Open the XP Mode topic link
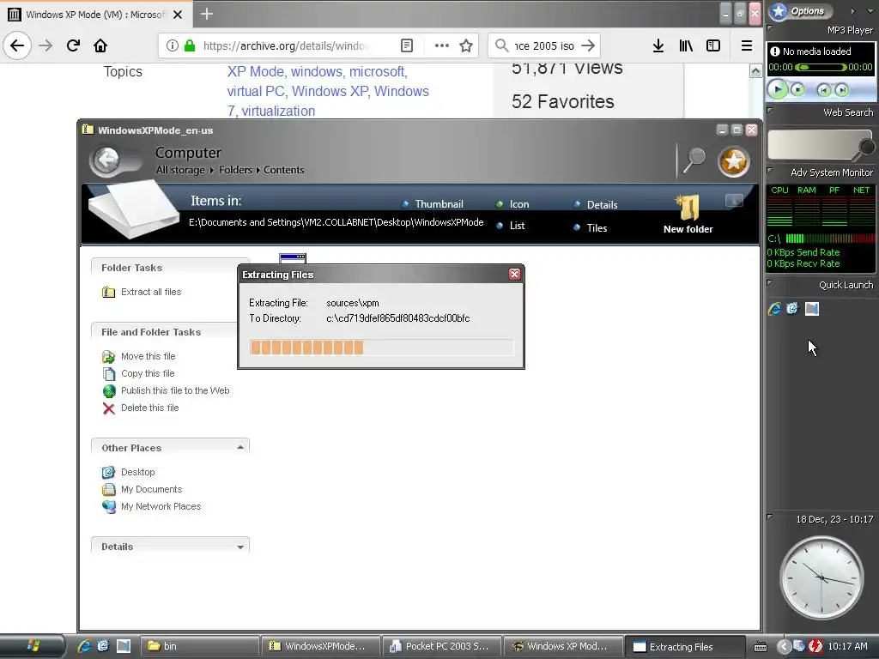Image resolution: width=879 pixels, height=659 pixels. coord(256,72)
